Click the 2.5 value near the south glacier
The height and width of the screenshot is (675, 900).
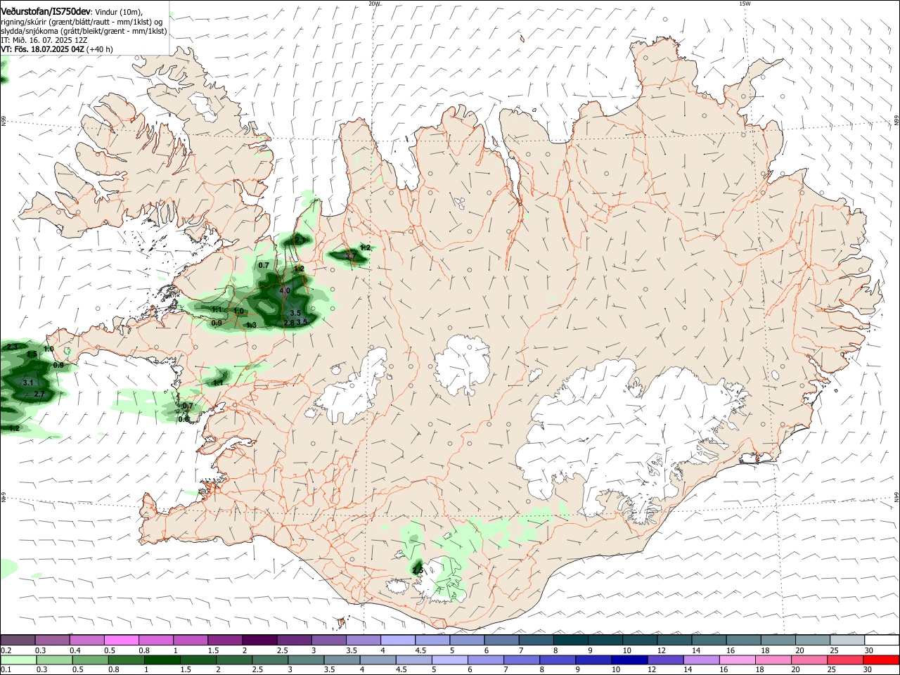point(418,570)
